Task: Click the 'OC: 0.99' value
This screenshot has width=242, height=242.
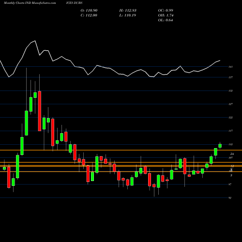Action: [x=166, y=11]
